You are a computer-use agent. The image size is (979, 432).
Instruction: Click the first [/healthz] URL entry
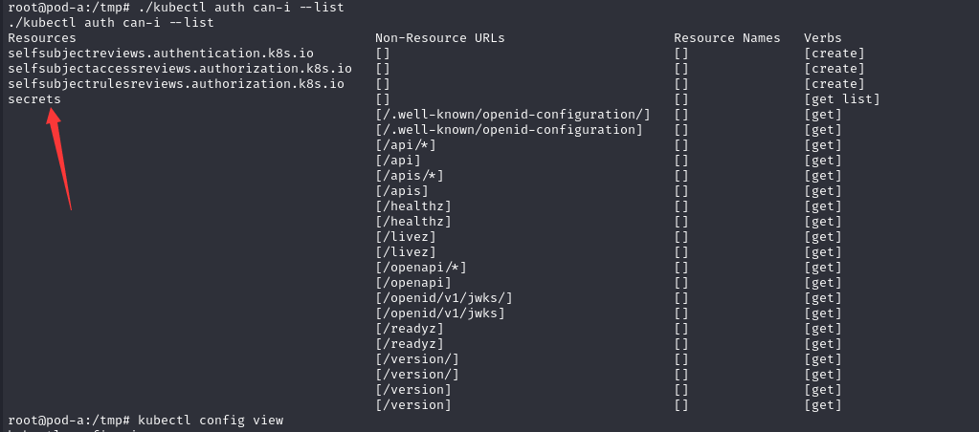pos(413,206)
